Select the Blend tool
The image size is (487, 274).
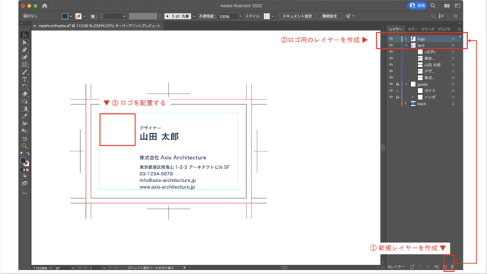tap(24, 131)
